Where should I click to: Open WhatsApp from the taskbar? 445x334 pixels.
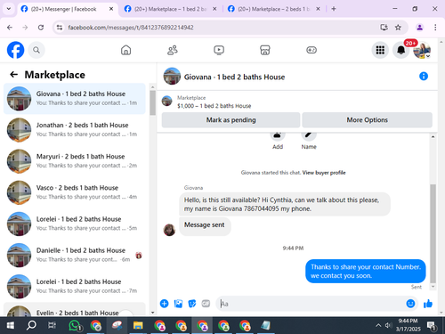[x=75, y=326]
